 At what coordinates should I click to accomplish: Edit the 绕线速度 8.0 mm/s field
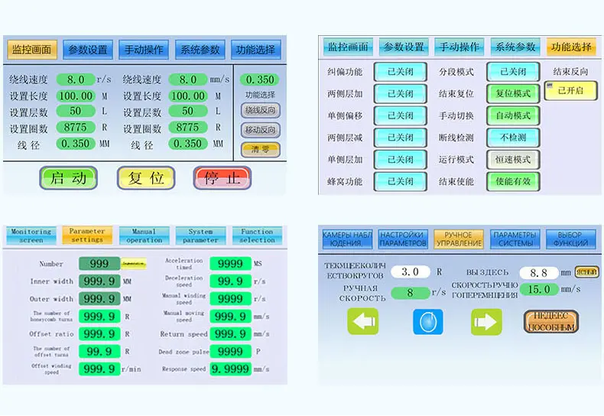point(188,80)
